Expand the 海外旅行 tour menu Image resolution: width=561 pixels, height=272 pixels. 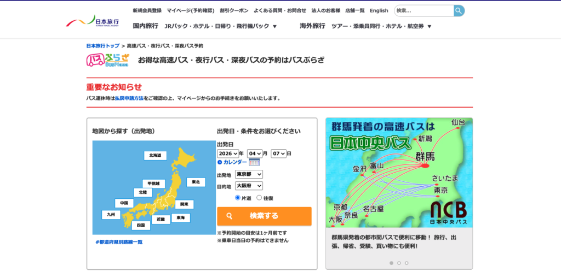click(429, 26)
